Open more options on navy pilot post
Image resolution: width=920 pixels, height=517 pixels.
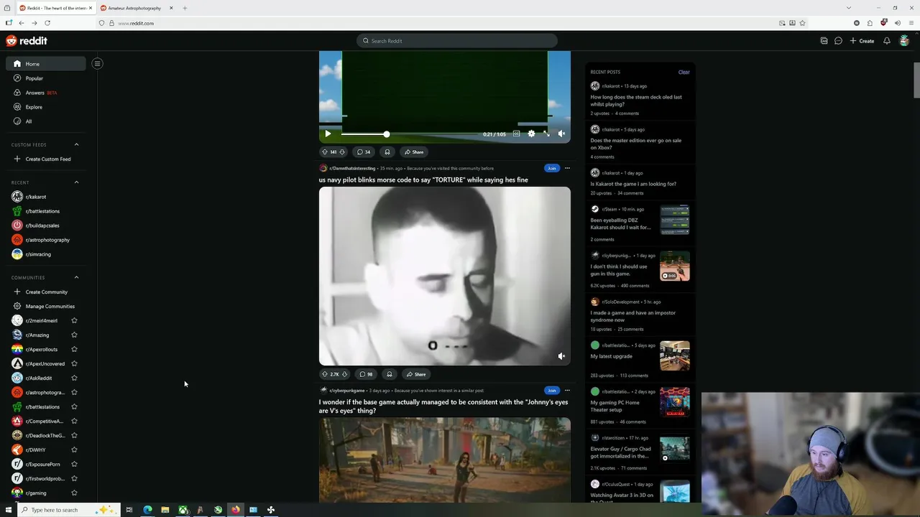tap(567, 168)
